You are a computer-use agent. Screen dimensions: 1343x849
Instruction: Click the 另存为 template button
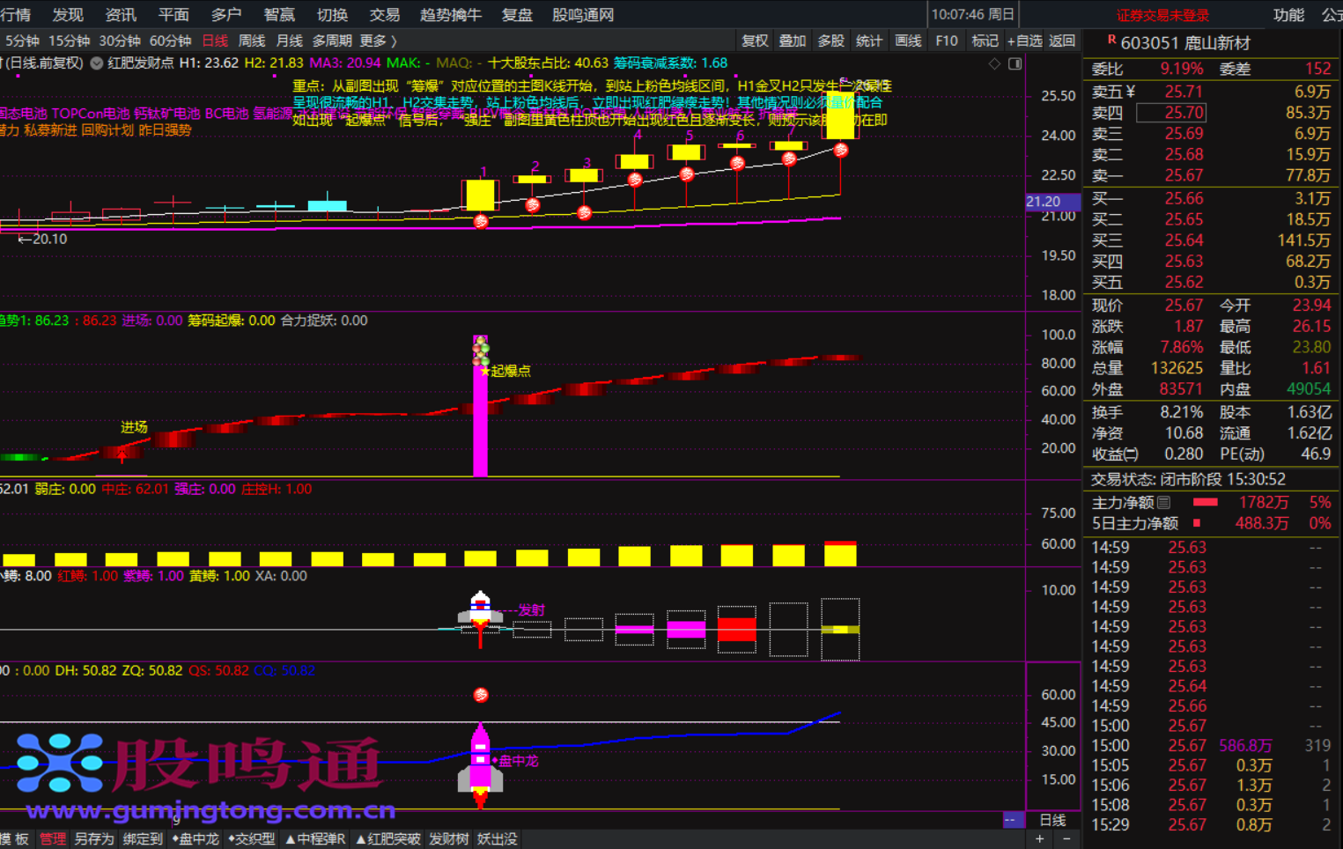(94, 839)
